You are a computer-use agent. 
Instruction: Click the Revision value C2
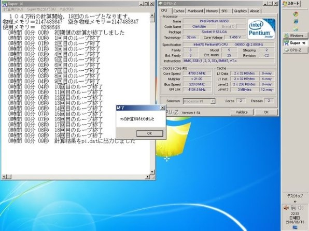[x=266, y=56]
